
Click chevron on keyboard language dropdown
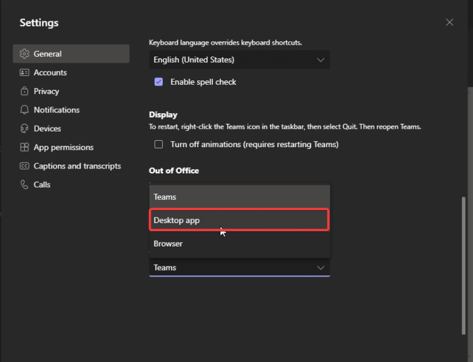click(x=320, y=60)
